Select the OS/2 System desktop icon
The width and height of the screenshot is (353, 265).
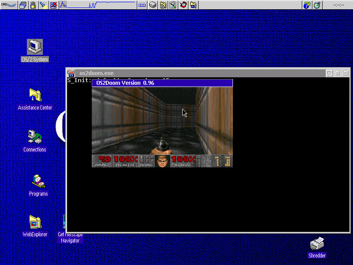35,50
